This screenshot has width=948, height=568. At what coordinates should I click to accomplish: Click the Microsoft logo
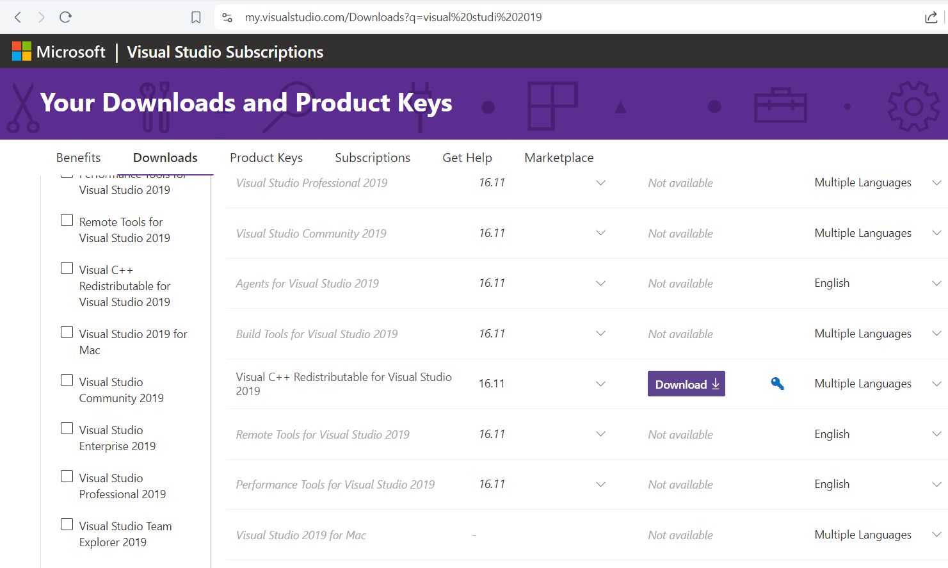click(22, 51)
